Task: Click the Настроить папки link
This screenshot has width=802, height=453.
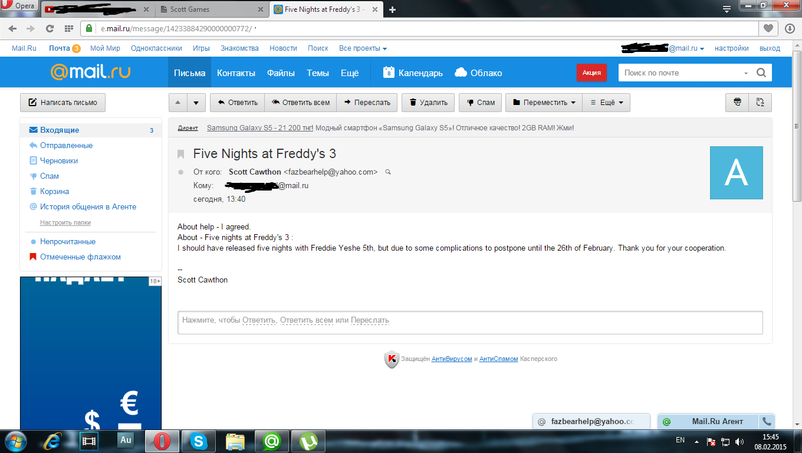Action: point(65,222)
